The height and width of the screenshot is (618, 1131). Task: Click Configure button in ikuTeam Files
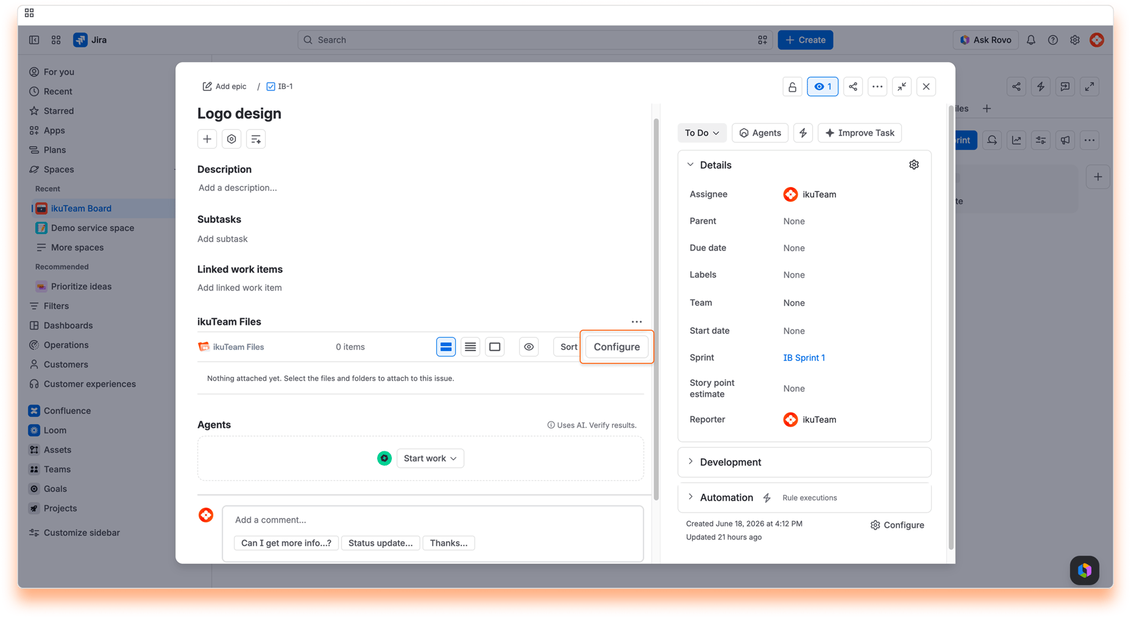[617, 347]
